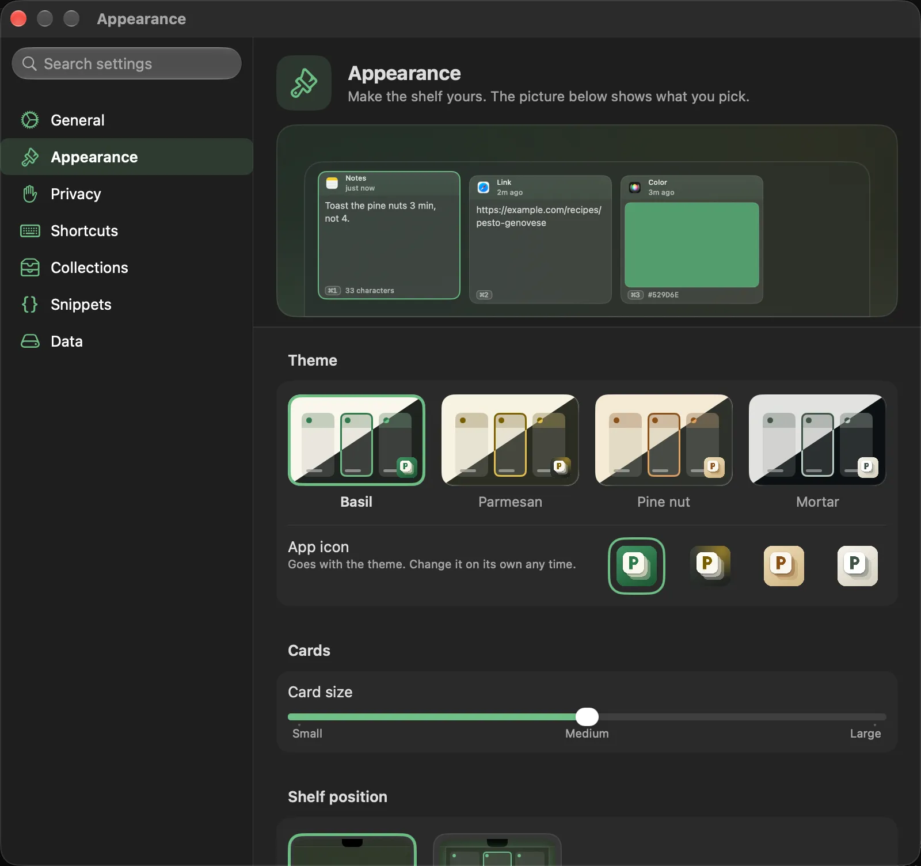
Task: Choose the second shelf position thumbnail with cards
Action: pyautogui.click(x=497, y=850)
